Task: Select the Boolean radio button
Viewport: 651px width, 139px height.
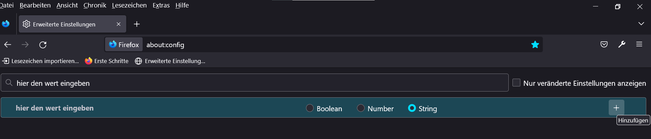Action: [310, 108]
